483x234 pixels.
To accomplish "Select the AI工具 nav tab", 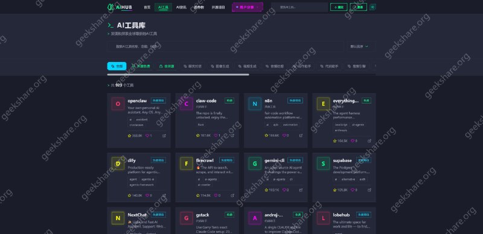I will pyautogui.click(x=163, y=7).
